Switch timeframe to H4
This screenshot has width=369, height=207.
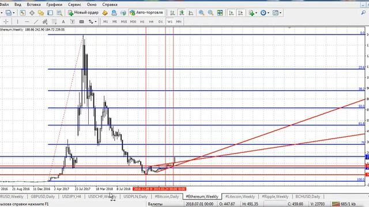coord(151,22)
